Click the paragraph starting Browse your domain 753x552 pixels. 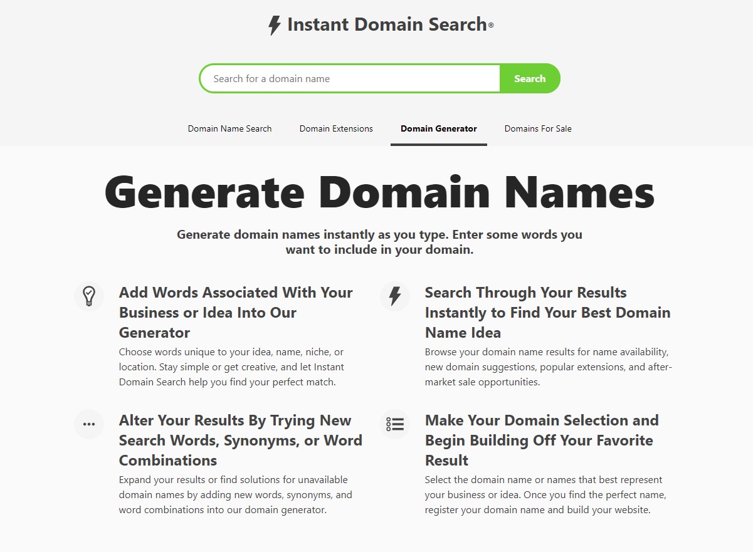coord(548,367)
